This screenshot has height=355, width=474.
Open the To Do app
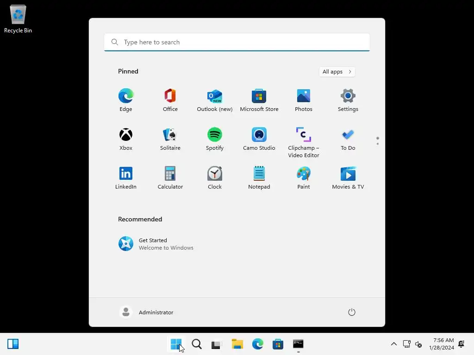tap(348, 139)
